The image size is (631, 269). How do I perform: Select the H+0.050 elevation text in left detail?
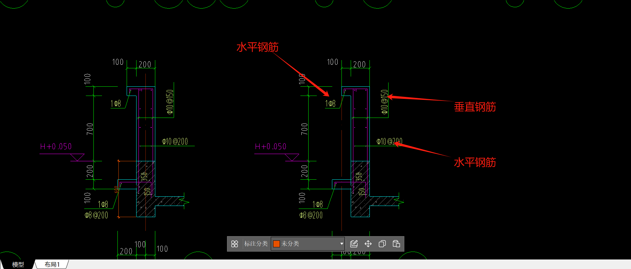coord(56,146)
